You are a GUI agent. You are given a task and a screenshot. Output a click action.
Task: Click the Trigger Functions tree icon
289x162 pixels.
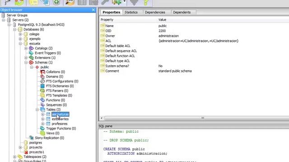pyautogui.click(x=42, y=128)
